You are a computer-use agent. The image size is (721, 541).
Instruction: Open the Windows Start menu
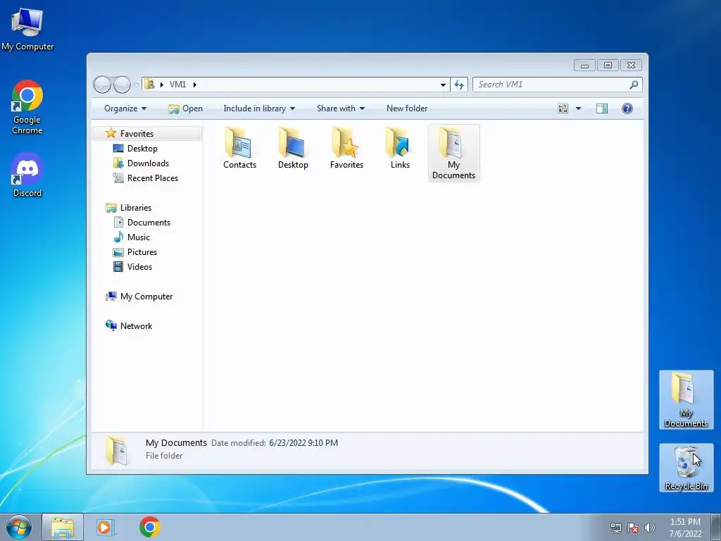click(19, 527)
